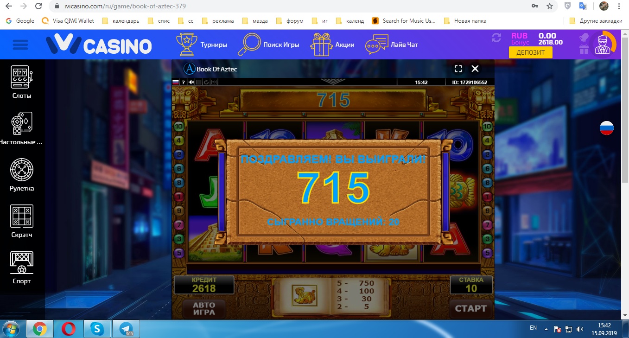The image size is (629, 338).
Task: Open the Турниры trophy icon
Action: (x=186, y=45)
